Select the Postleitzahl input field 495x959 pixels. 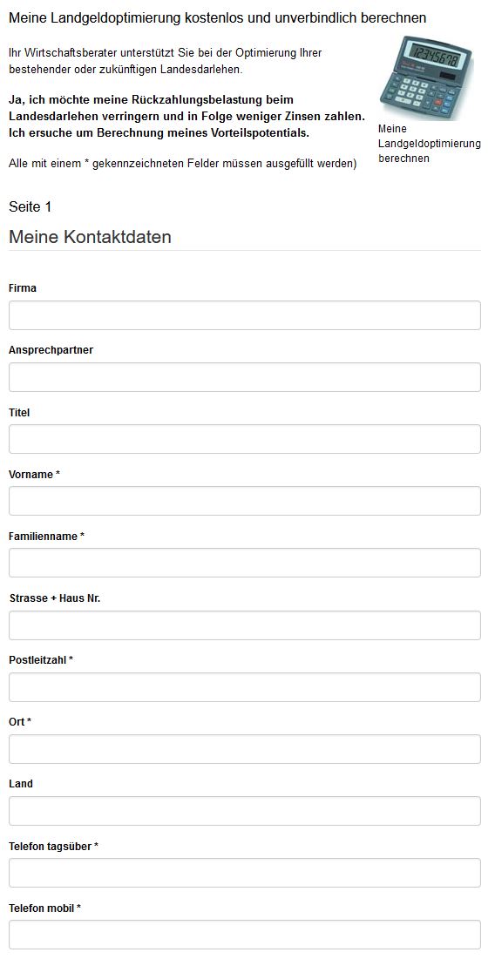tap(245, 687)
